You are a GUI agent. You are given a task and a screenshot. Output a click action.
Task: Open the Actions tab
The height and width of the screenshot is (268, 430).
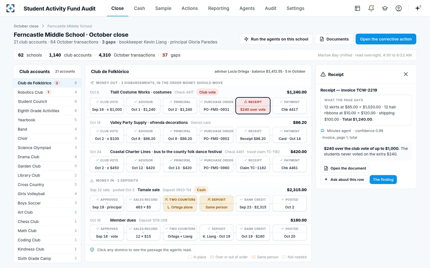click(190, 8)
